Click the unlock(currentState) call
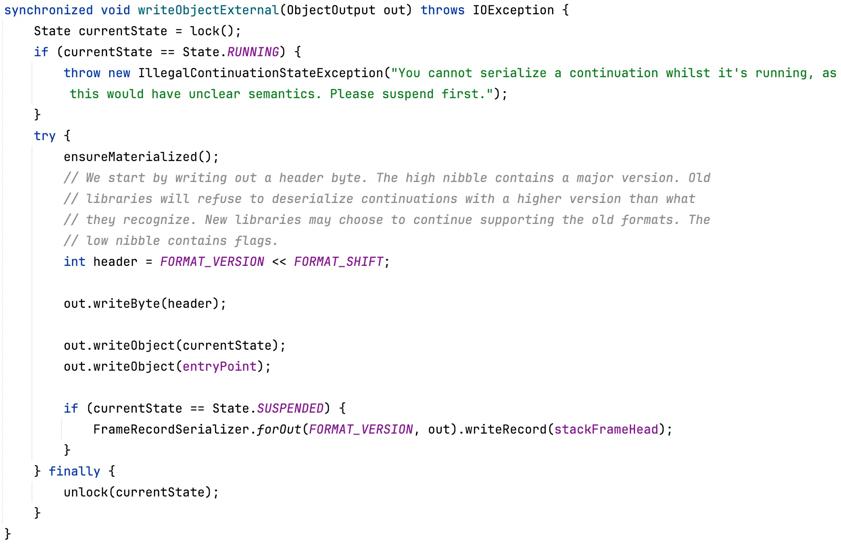Viewport: 841px width, 547px height. tap(138, 492)
